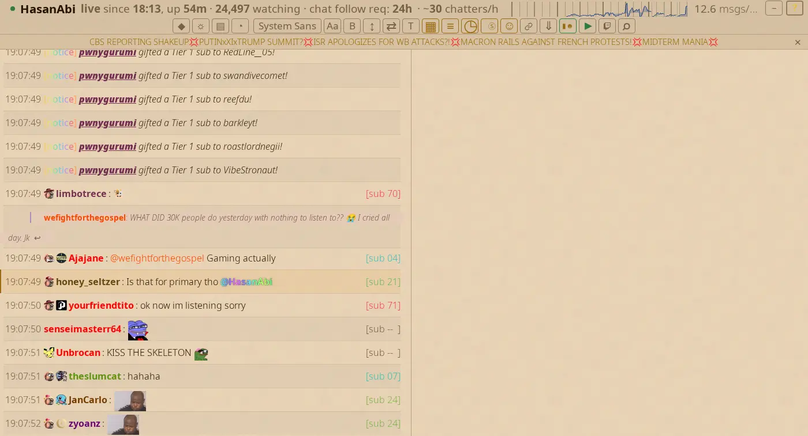Toggle the green pause-record button
The height and width of the screenshot is (436, 808).
coord(568,26)
